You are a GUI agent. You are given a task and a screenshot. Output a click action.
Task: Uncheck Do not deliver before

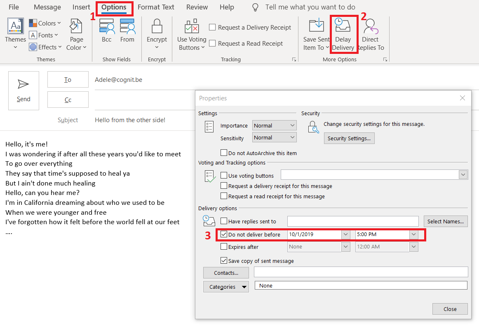tap(224, 234)
